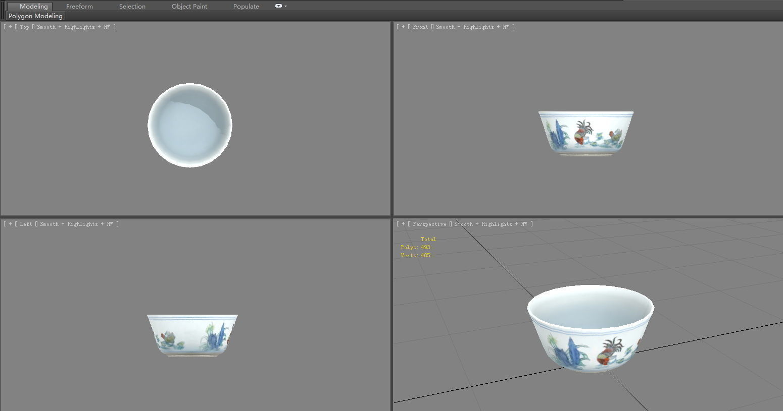The width and height of the screenshot is (783, 411).
Task: Switch to the Freeform ribbon tab
Action: [x=79, y=6]
